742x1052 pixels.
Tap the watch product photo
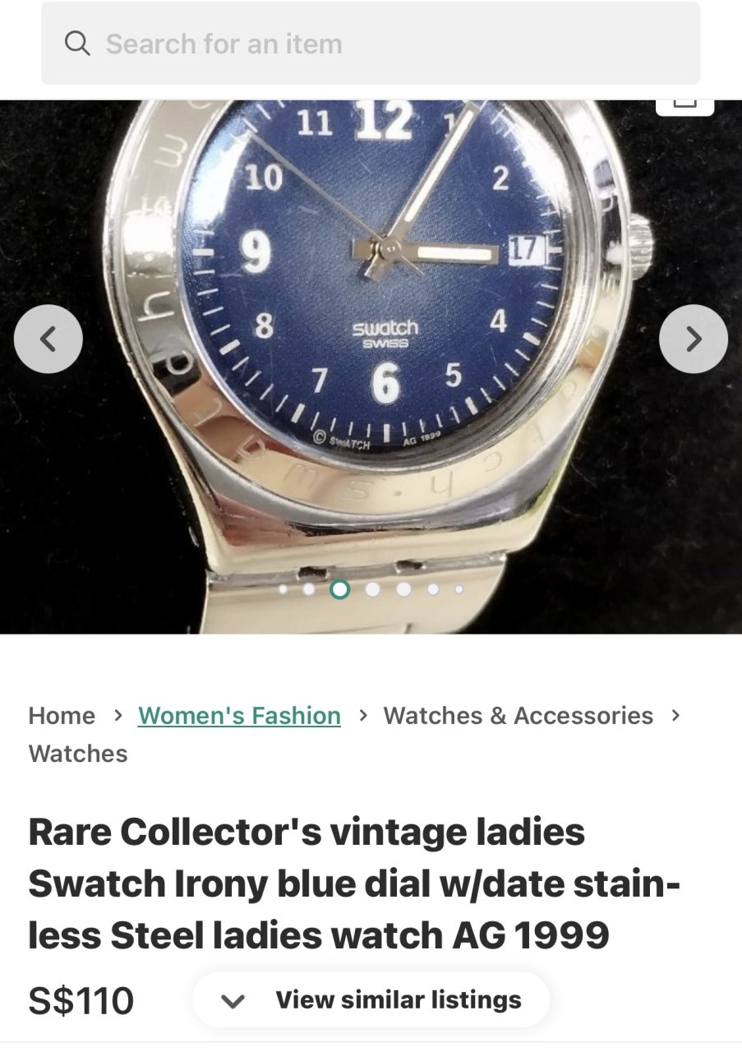tap(371, 367)
